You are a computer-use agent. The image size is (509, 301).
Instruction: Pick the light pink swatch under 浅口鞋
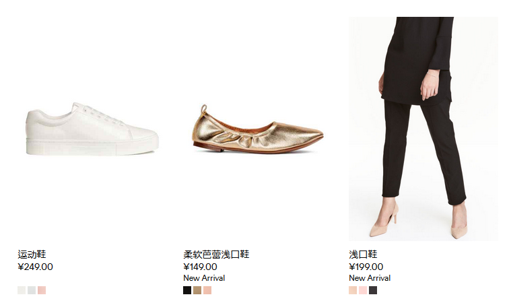coord(363,290)
